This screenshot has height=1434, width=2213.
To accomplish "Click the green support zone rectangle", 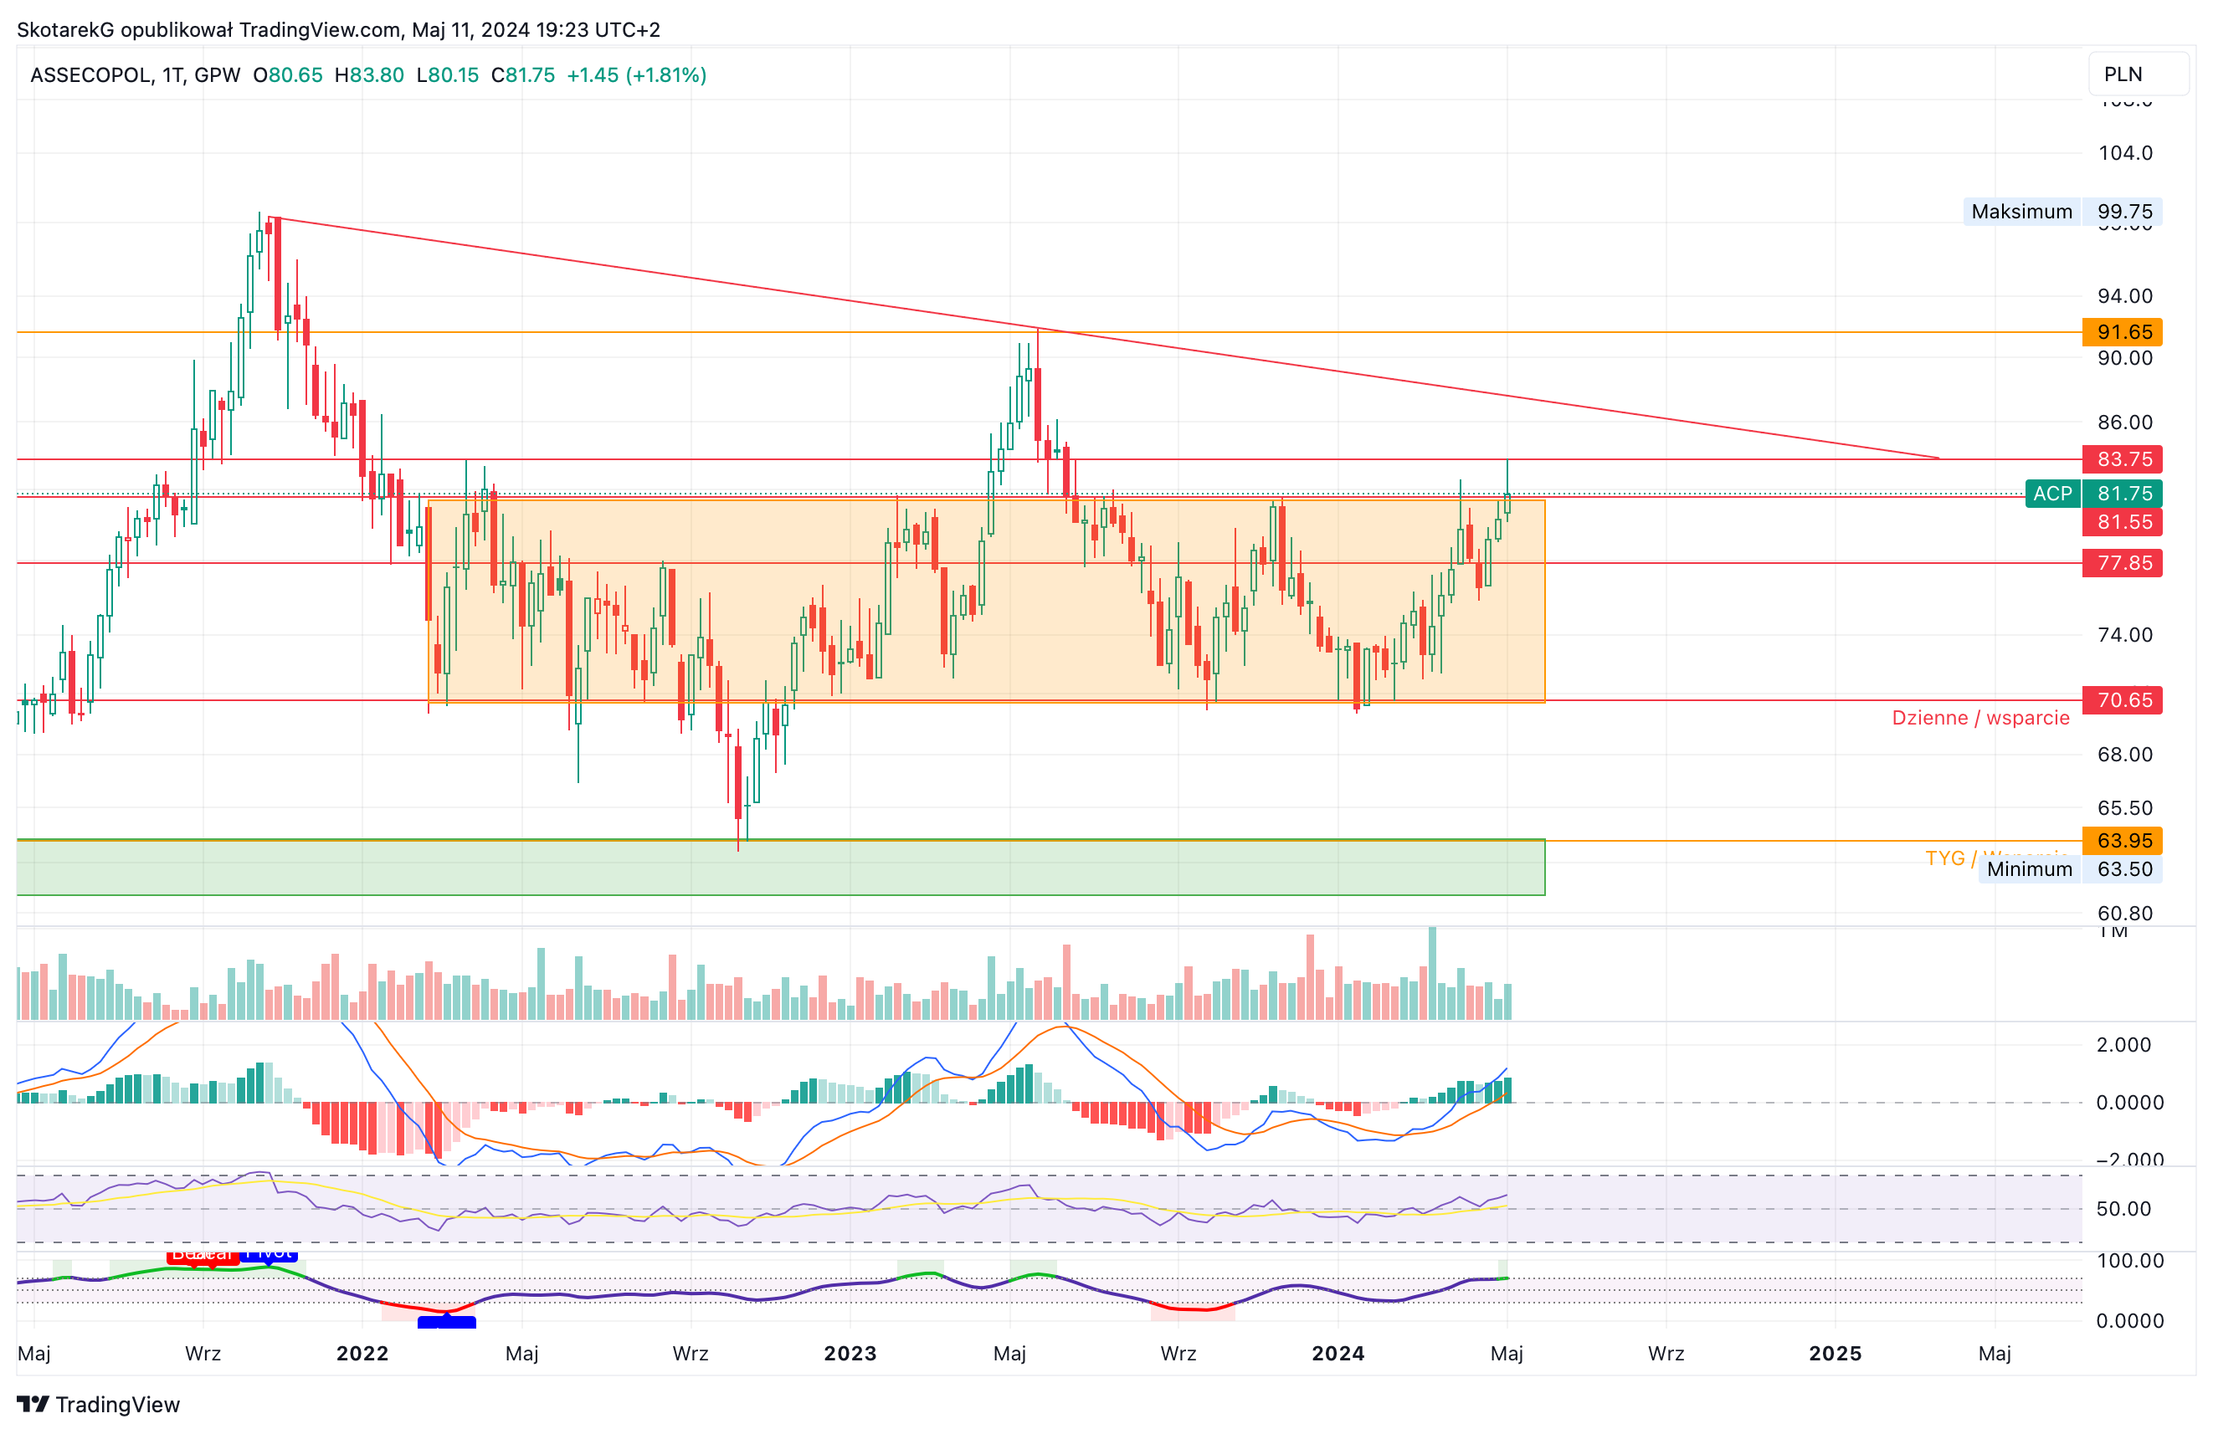I will pos(781,868).
